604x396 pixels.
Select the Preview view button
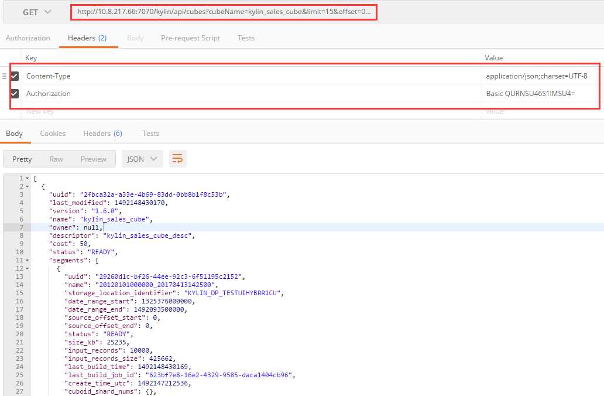pyautogui.click(x=93, y=159)
